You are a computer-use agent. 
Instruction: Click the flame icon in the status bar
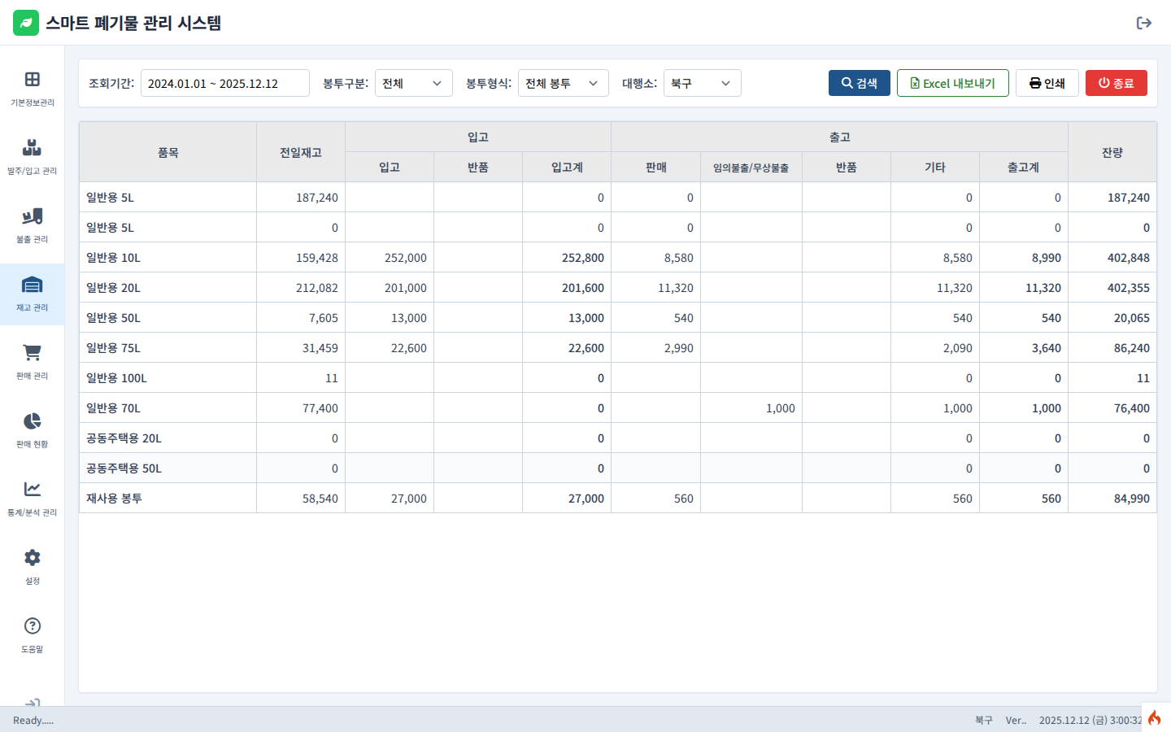tap(1154, 718)
